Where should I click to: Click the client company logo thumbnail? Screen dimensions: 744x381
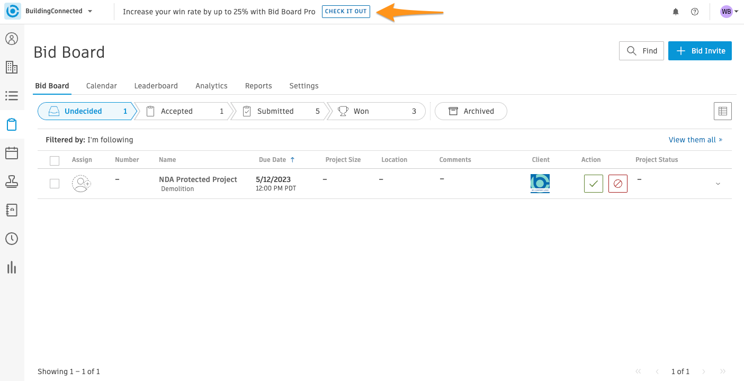pyautogui.click(x=540, y=184)
